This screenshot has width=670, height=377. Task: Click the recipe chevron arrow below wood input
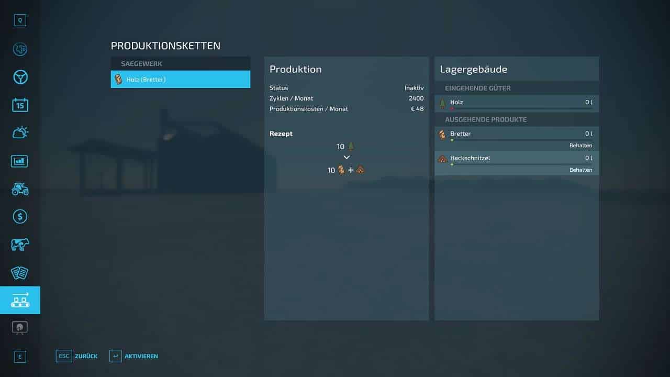pyautogui.click(x=346, y=158)
